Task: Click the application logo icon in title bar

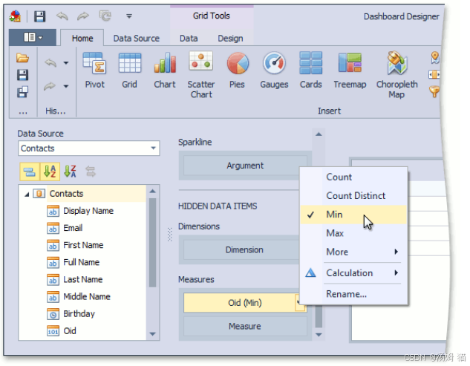Action: (x=15, y=16)
